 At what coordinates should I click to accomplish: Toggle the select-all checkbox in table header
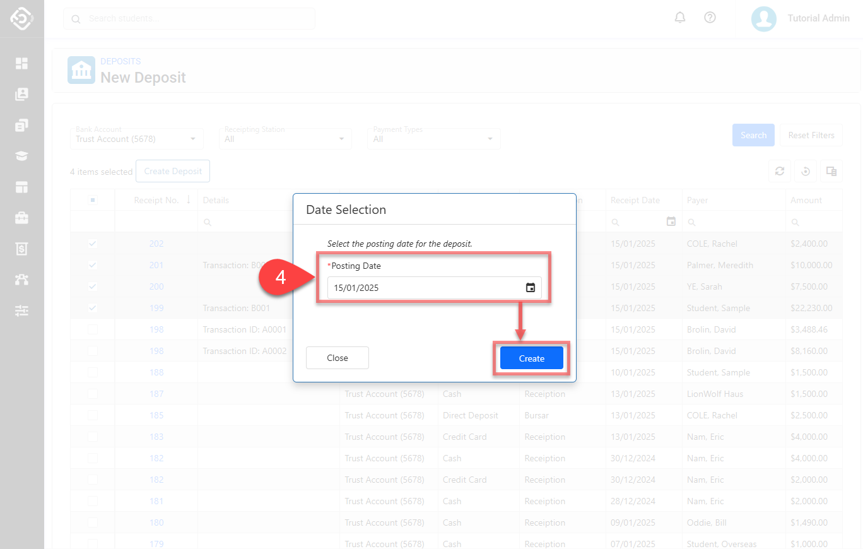[x=93, y=200]
